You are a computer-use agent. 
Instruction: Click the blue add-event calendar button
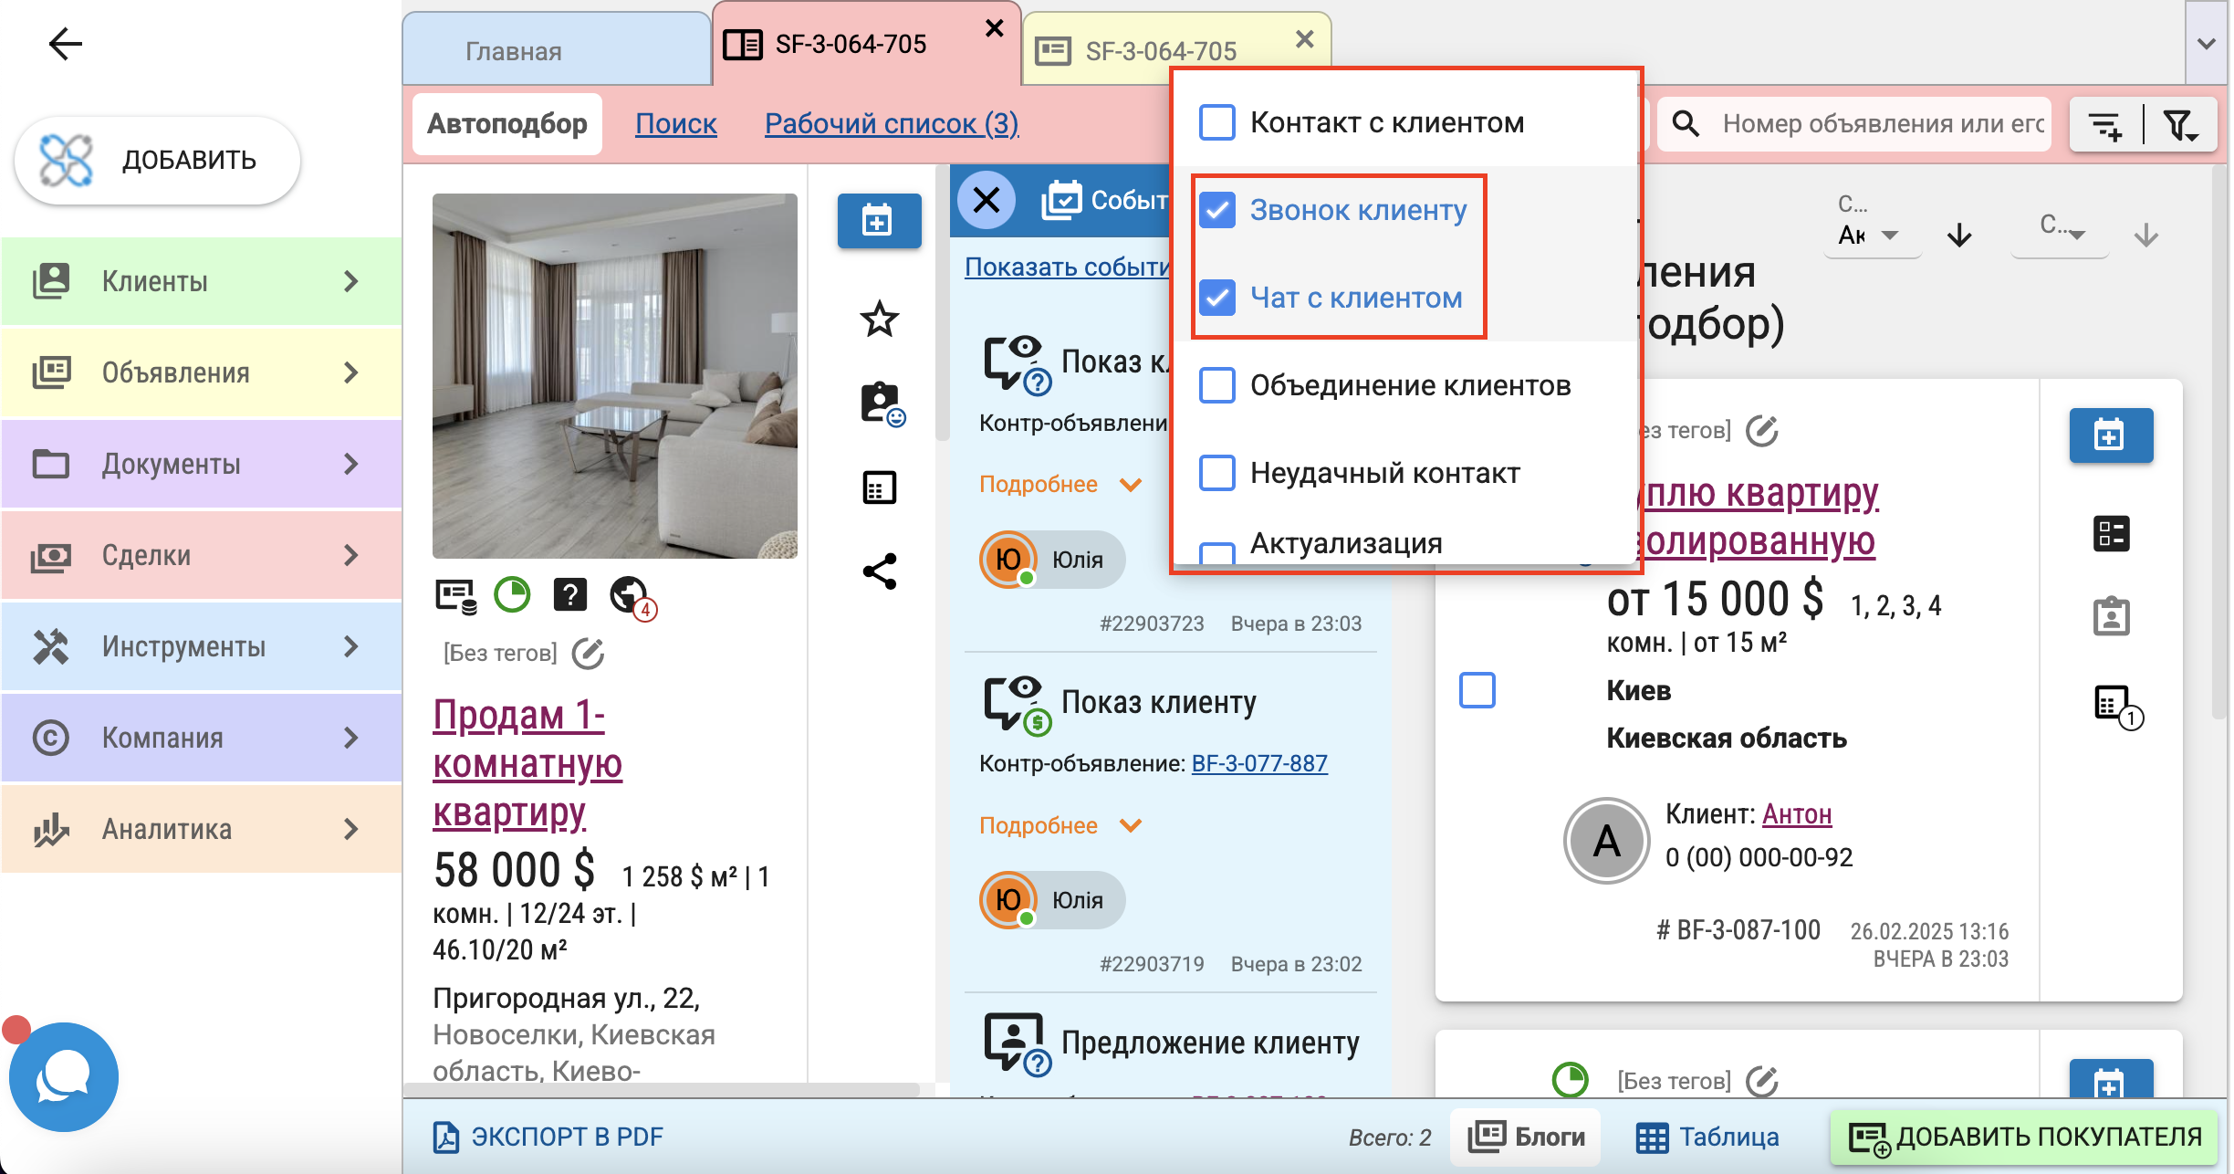click(879, 221)
